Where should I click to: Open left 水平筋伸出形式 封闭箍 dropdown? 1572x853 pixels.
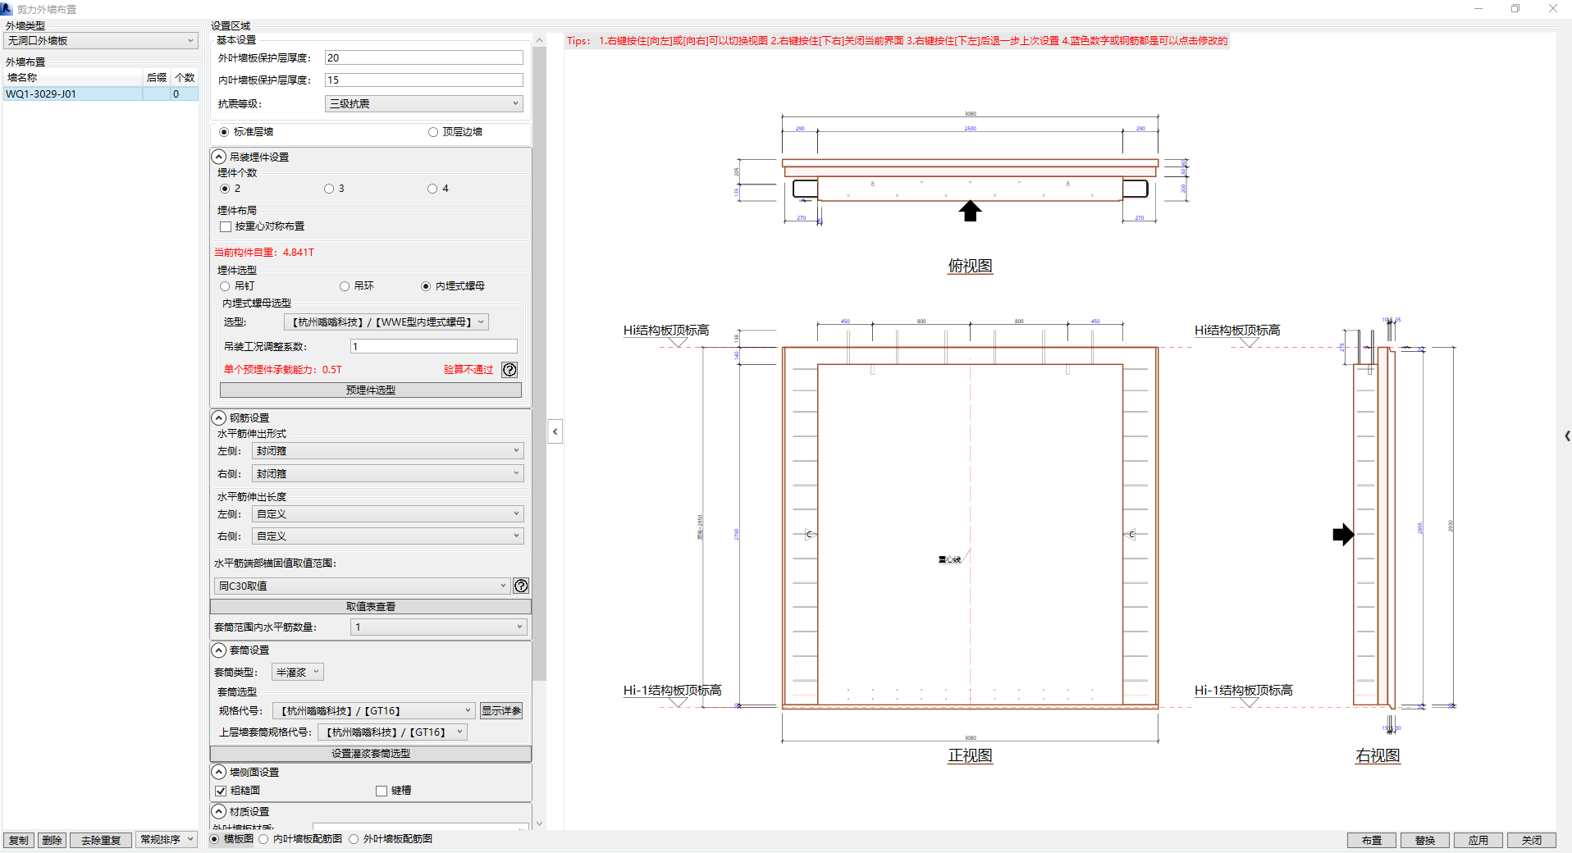click(x=387, y=451)
